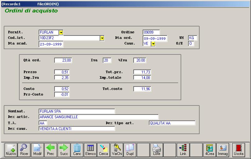
Task: Print lists with Liste printer icon
Action: (157, 150)
